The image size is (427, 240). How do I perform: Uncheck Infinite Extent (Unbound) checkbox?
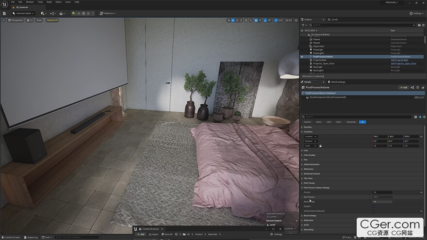[374, 211]
